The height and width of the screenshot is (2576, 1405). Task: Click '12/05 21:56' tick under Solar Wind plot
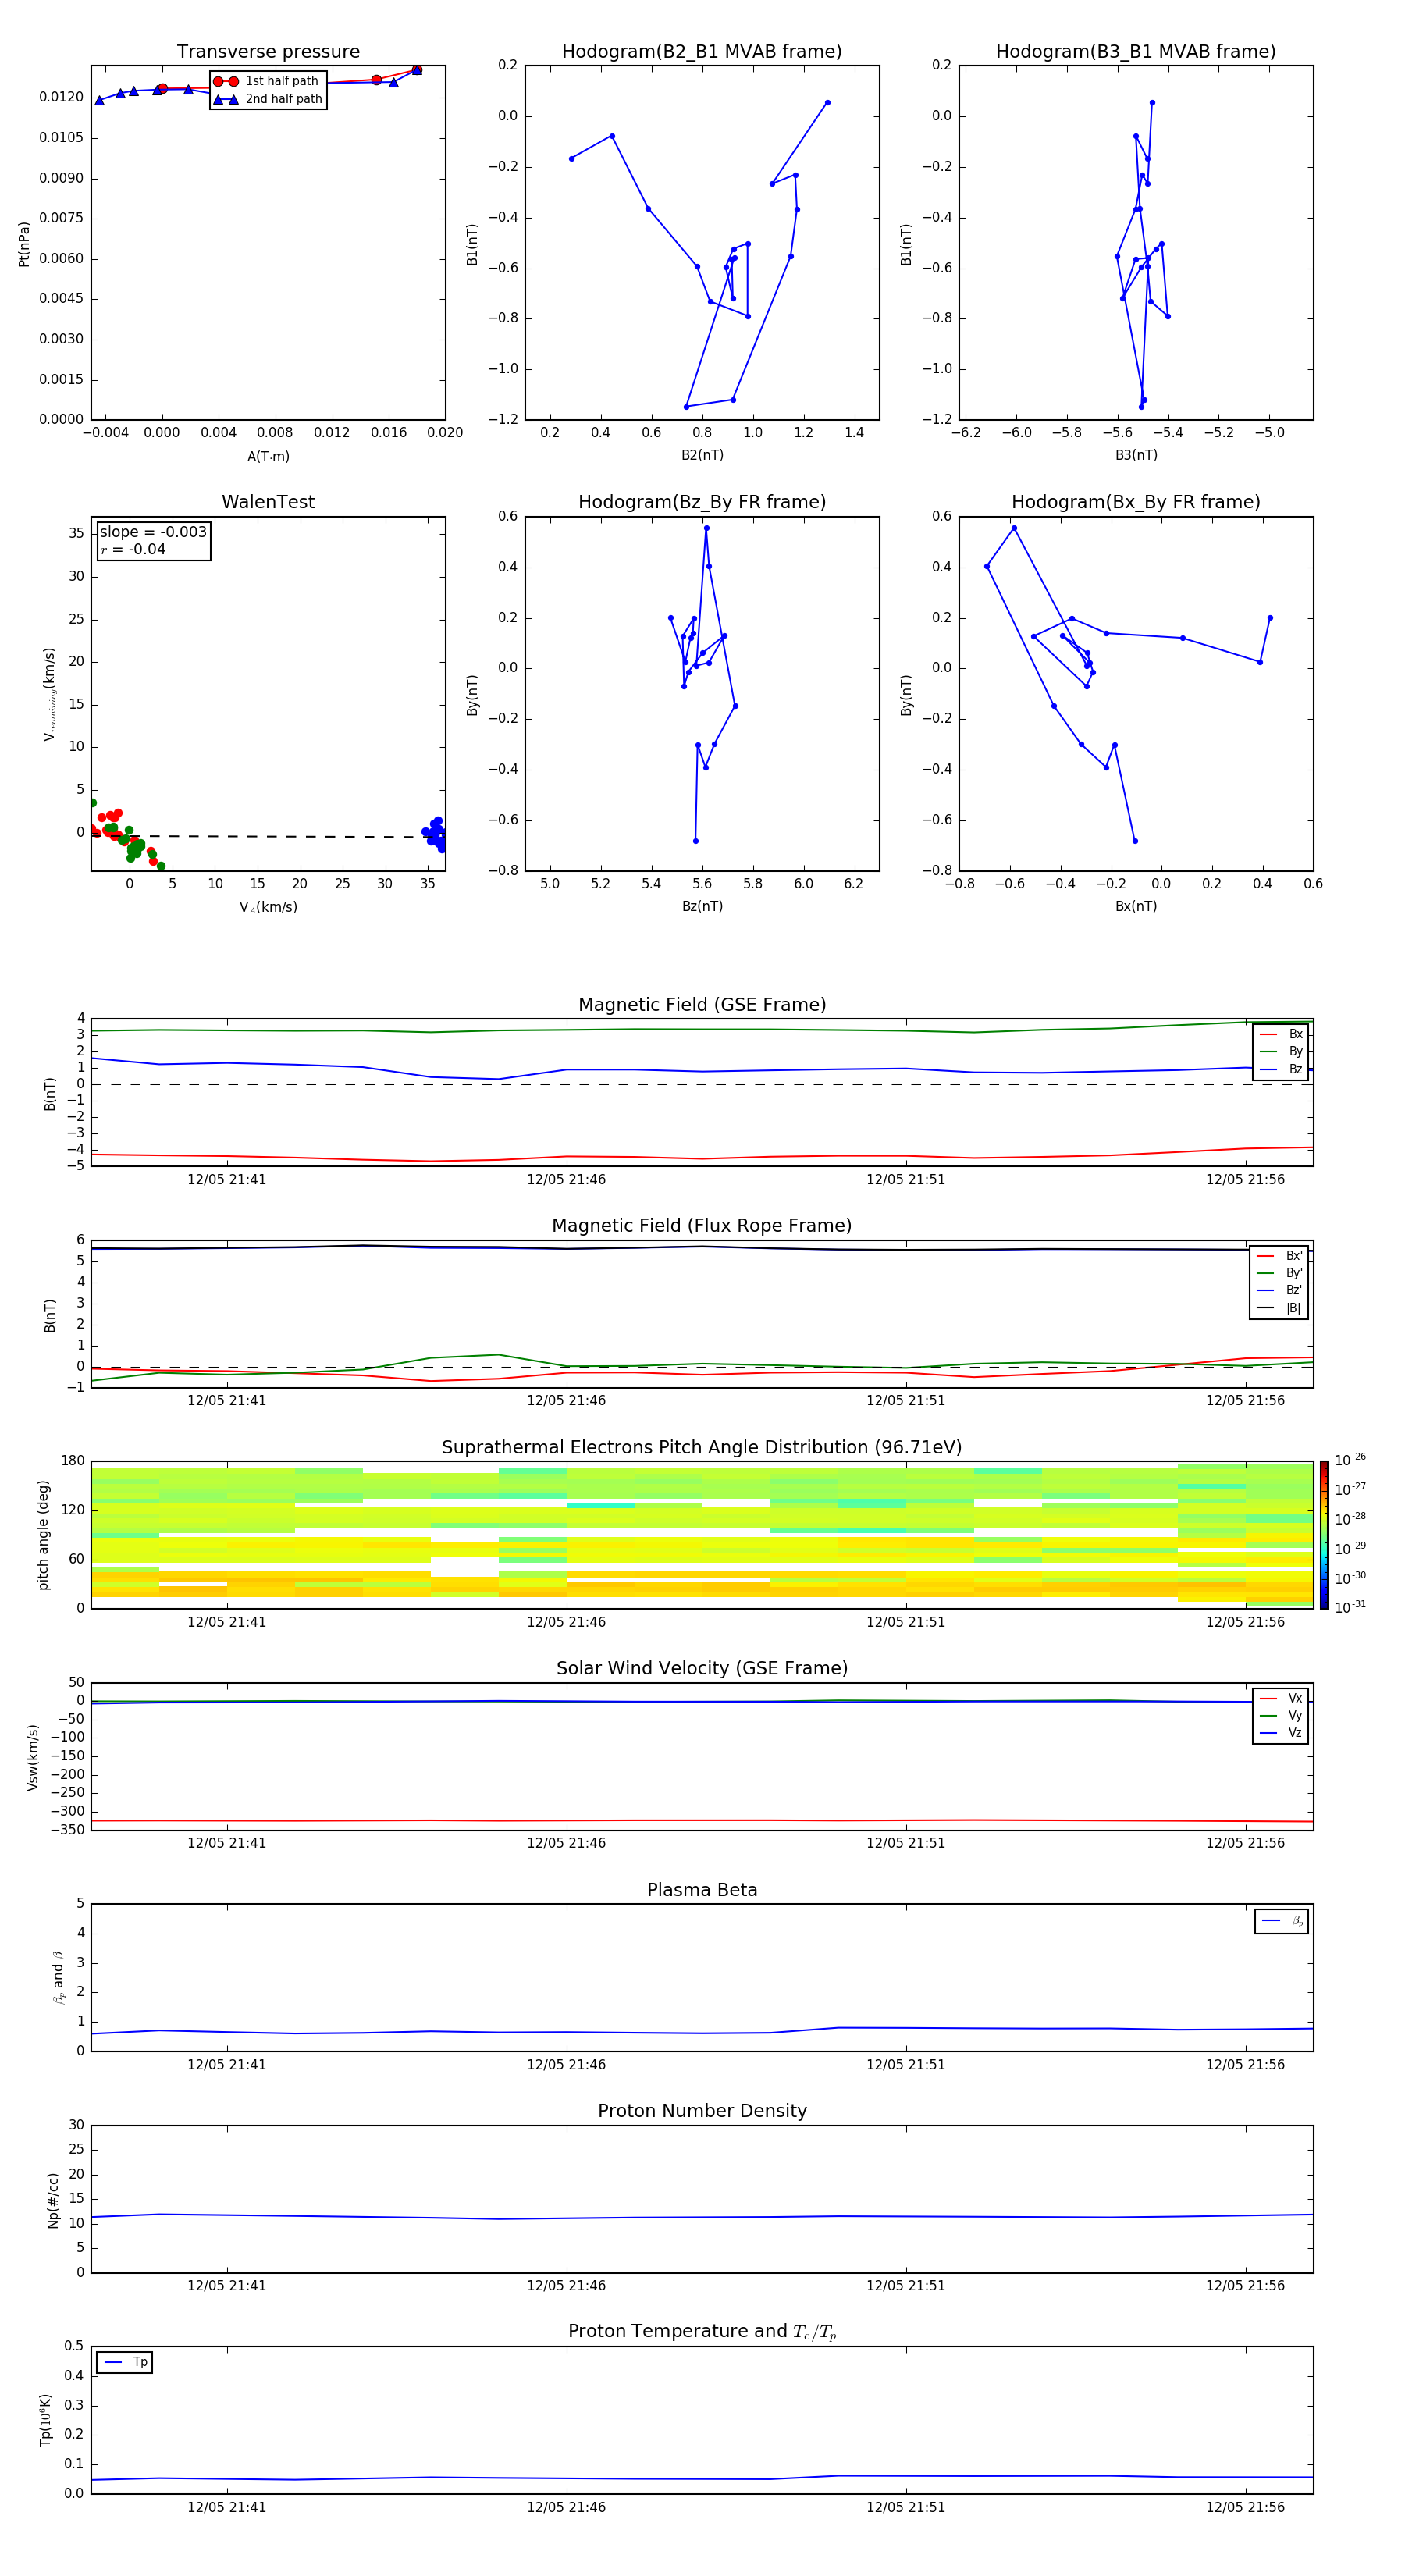tap(1245, 1843)
